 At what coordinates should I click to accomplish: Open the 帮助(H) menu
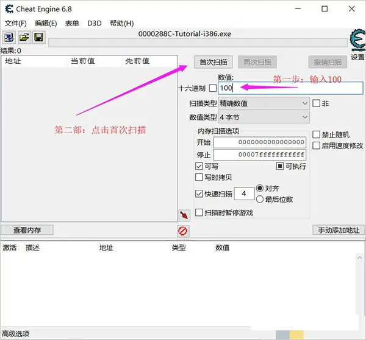(121, 23)
